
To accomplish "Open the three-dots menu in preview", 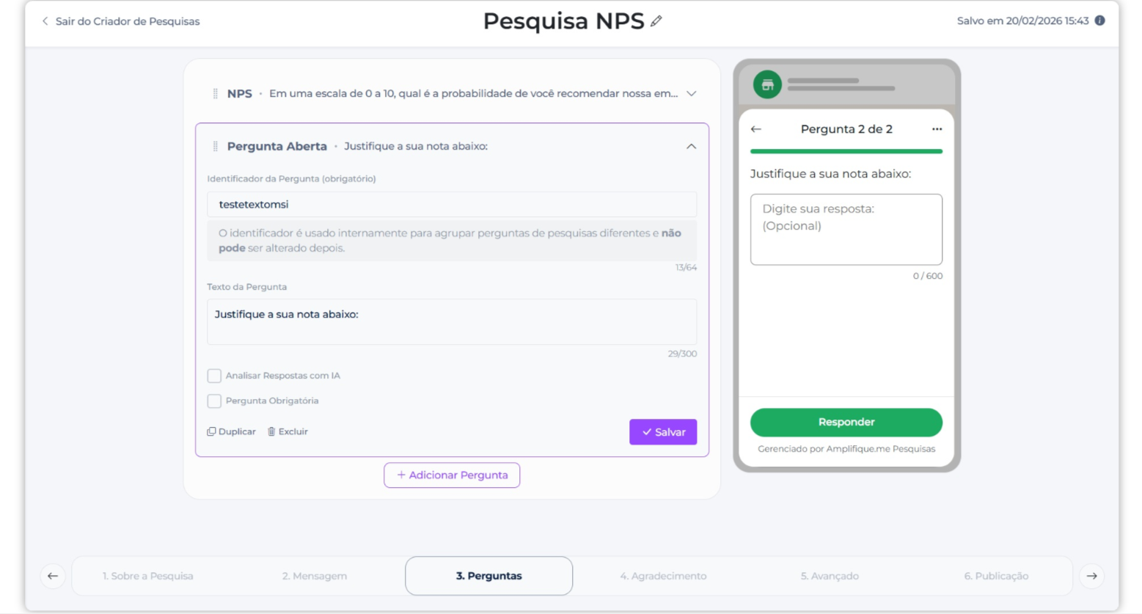I will pos(937,129).
